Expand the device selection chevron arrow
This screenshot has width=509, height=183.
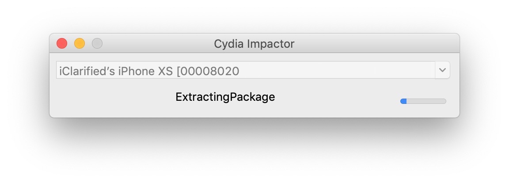(443, 70)
